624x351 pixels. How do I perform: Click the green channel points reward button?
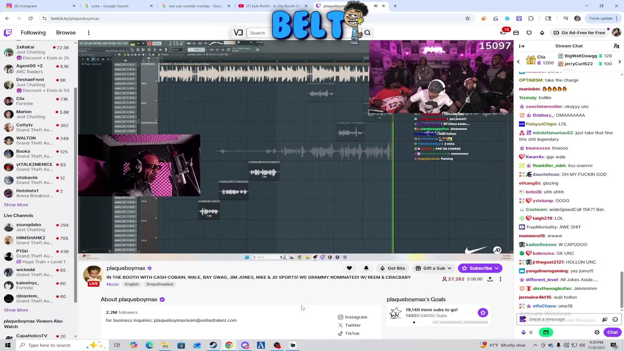(x=546, y=332)
